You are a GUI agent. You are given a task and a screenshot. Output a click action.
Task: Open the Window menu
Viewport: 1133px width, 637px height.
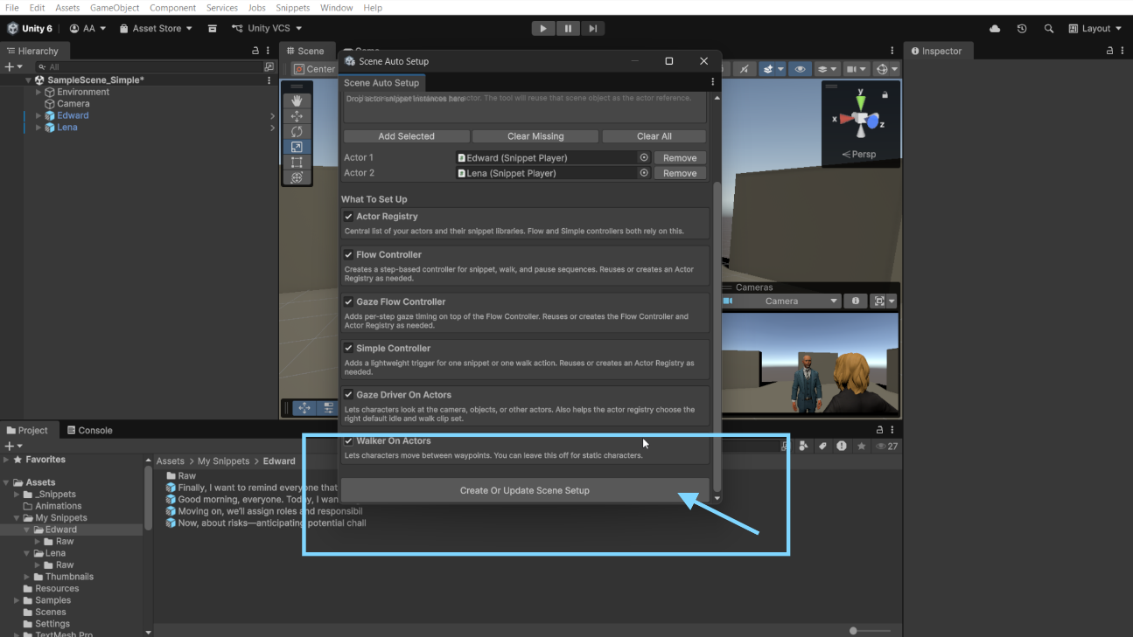(337, 8)
